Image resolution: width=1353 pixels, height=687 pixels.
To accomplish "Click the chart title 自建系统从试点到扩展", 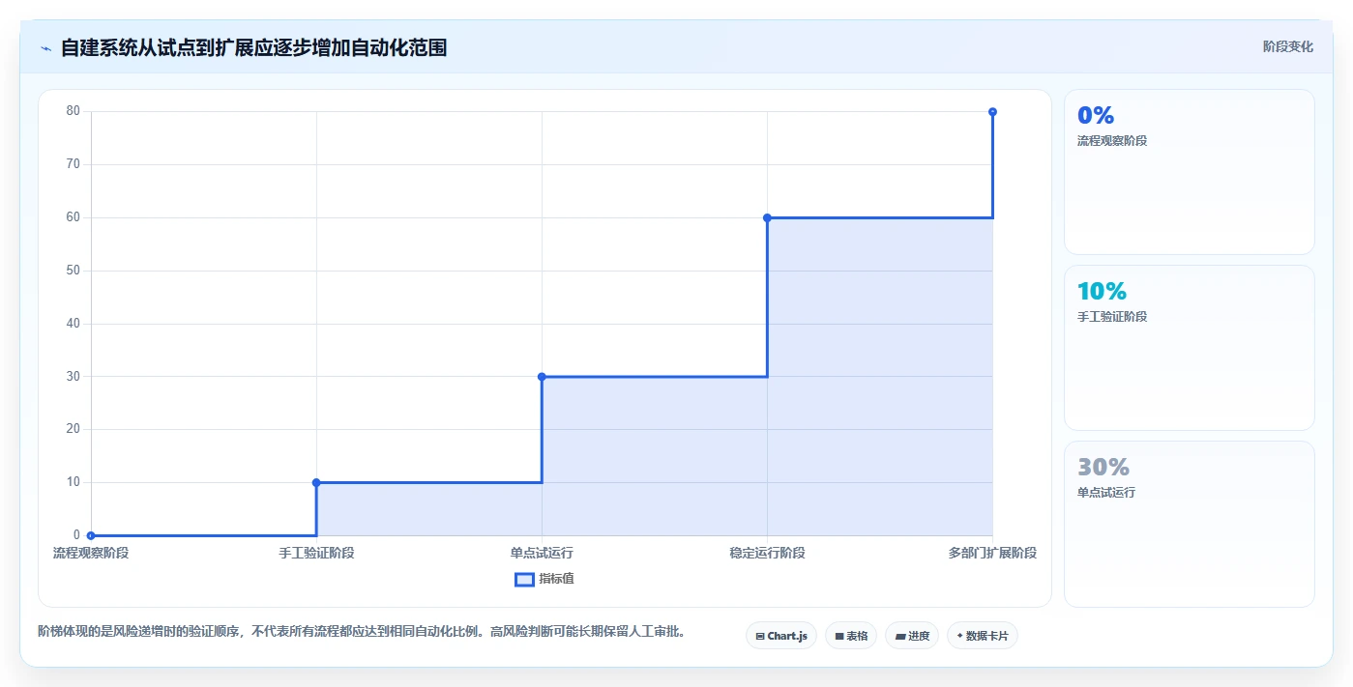I will pos(253,47).
